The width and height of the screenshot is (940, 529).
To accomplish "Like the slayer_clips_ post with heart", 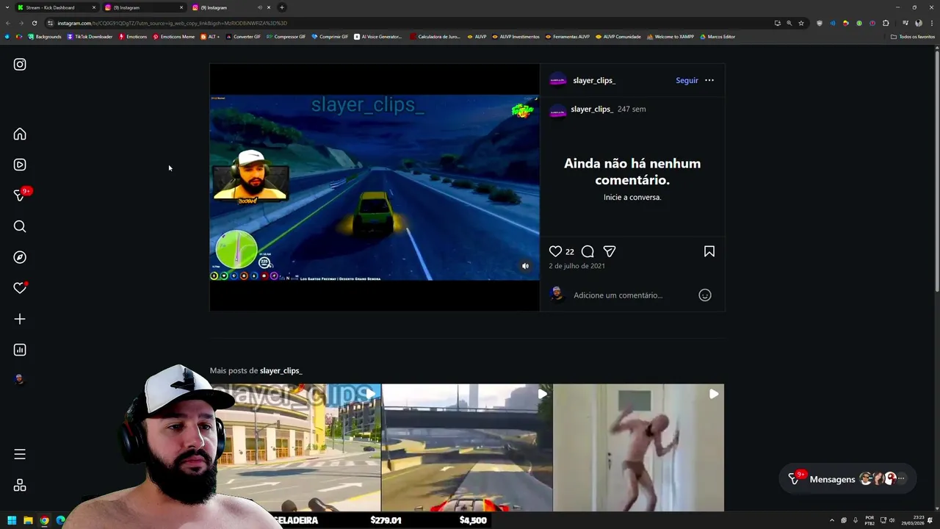I will (556, 251).
